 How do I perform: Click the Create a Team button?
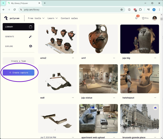coord(18,61)
